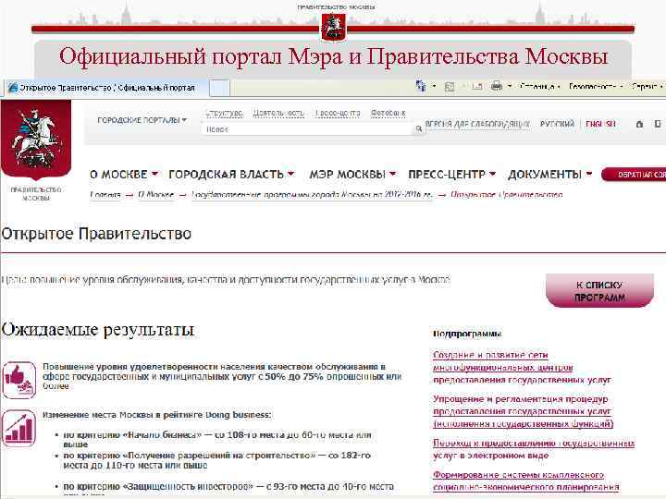
Task: Click the mobile version icon at right edge
Action: pos(658,124)
